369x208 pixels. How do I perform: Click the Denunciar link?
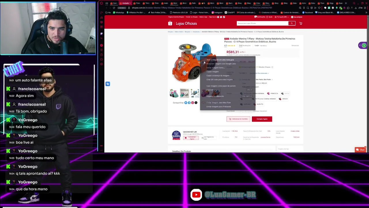295,46
